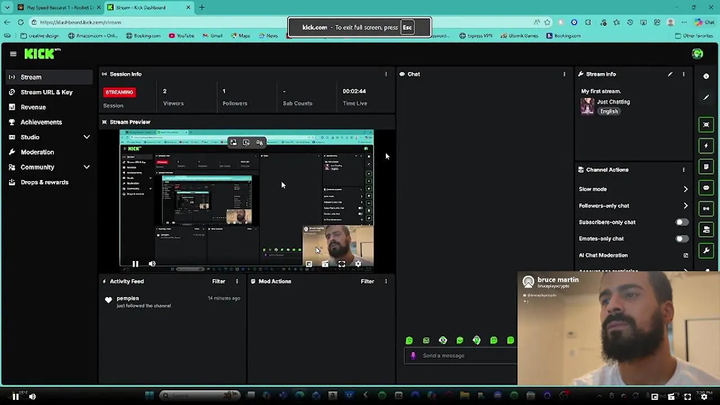Viewport: 720px width, 405px height.
Task: Toggle the wrench widget icon in right rail
Action: click(x=706, y=250)
